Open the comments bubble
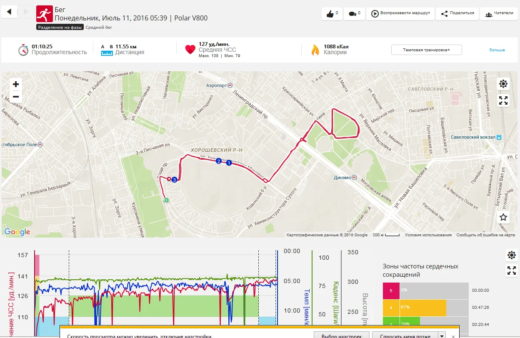The width and height of the screenshot is (520, 338). coord(354,14)
